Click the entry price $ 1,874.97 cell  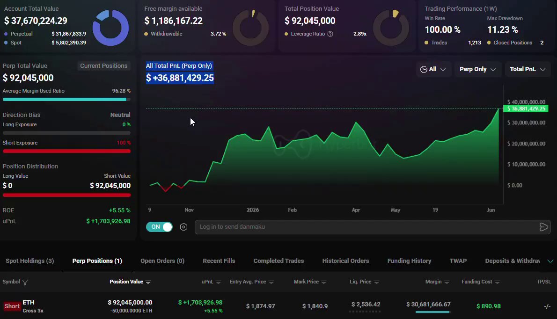(260, 306)
